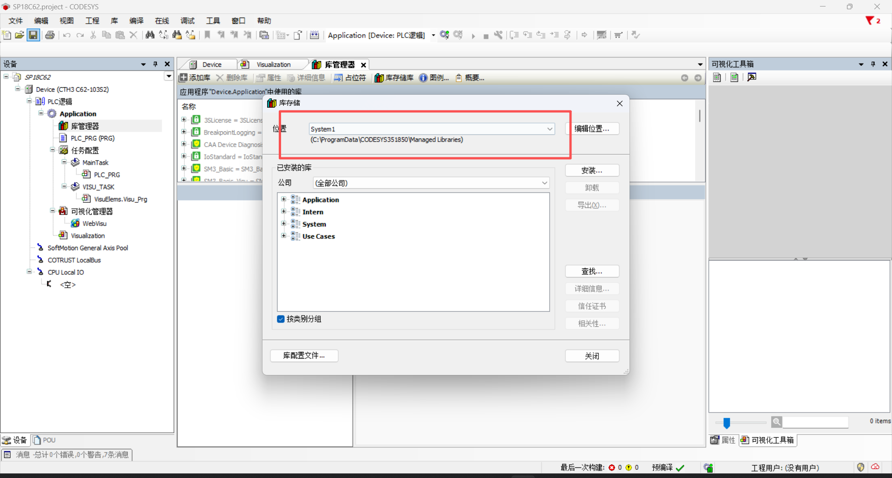
Task: Click the notification flag icon showing 2
Action: tap(873, 21)
